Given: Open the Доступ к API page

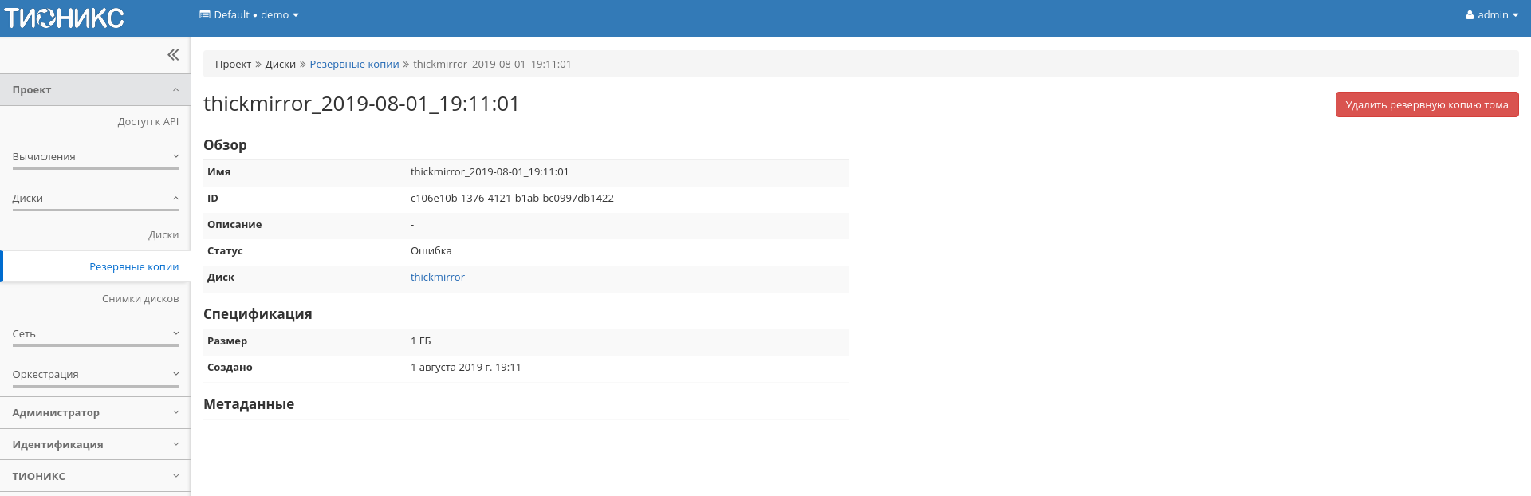Looking at the screenshot, I should (148, 122).
